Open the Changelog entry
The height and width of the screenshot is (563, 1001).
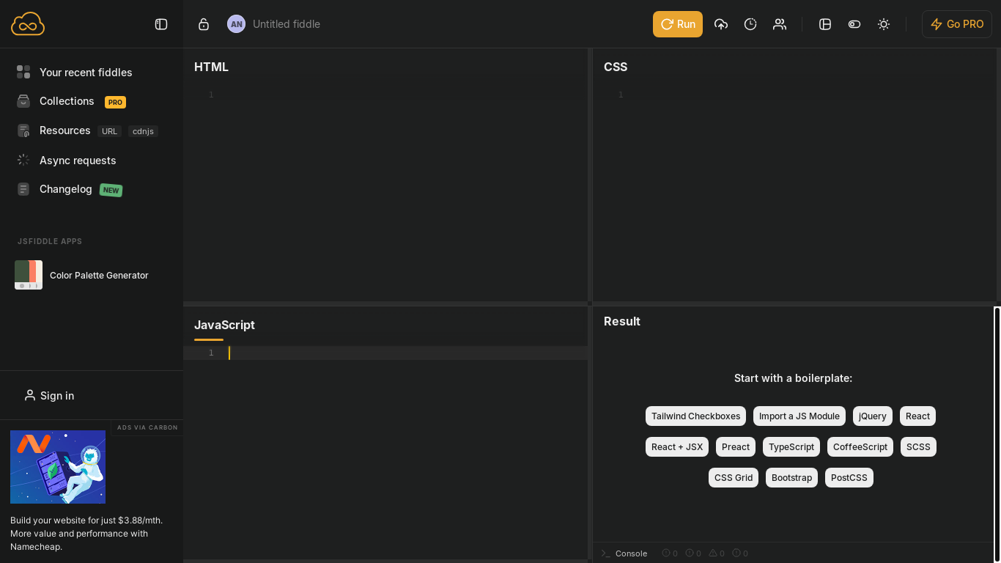[66, 189]
